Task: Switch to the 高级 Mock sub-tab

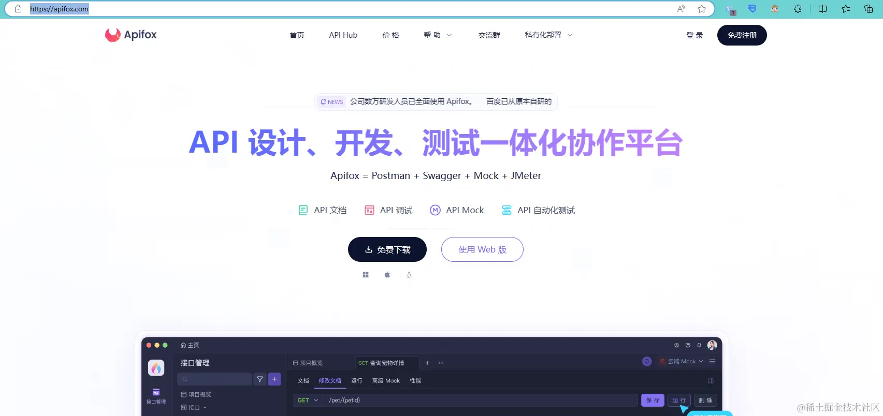Action: [386, 381]
